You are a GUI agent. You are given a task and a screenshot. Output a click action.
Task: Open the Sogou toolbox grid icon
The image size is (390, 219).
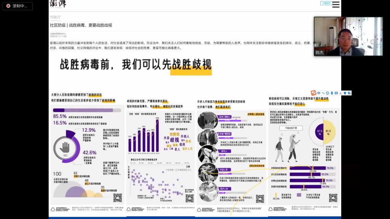tap(349, 93)
